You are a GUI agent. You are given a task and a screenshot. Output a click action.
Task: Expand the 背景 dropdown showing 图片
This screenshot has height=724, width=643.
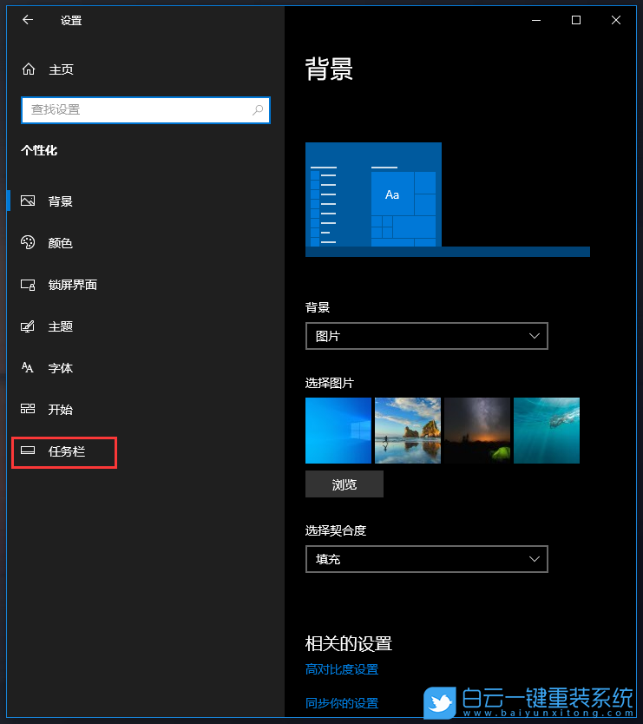click(427, 336)
